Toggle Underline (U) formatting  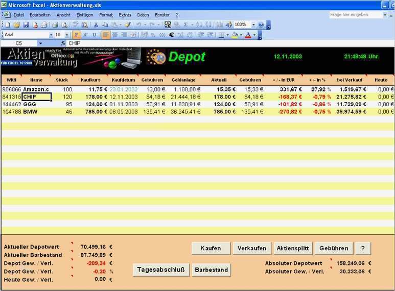pyautogui.click(x=94, y=35)
